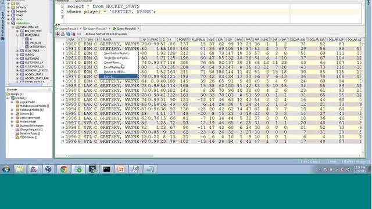Click the POINTS column header
This screenshot has width=372, height=209.
pyautogui.click(x=183, y=39)
